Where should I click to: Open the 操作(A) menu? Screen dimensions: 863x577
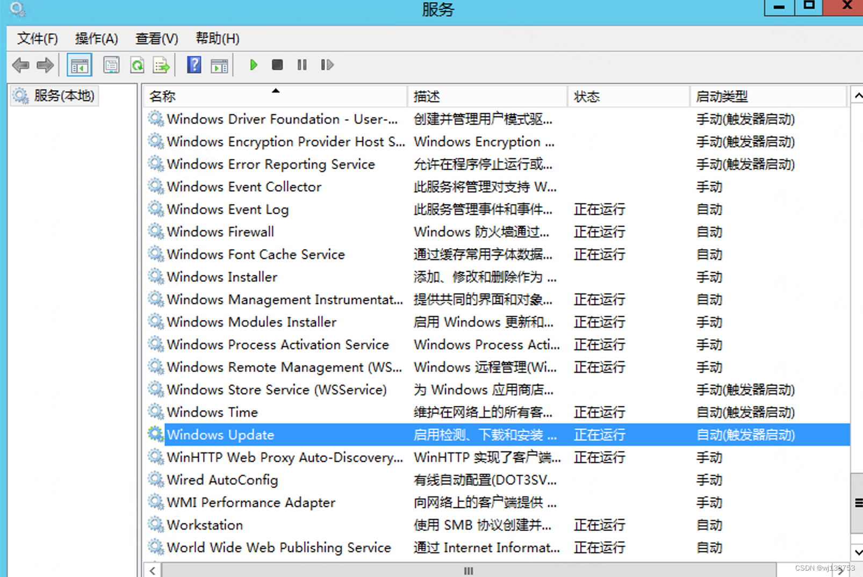point(96,39)
